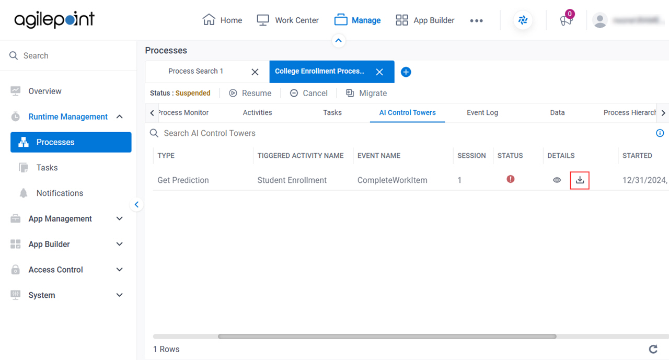View details with the eye icon
This screenshot has width=669, height=360.
pos(557,180)
